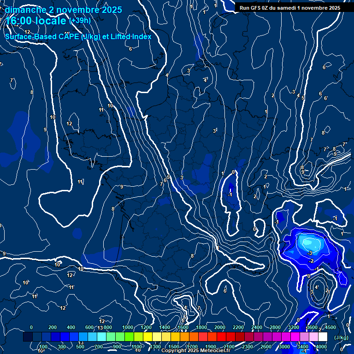Click the '3600' scale label
Screen dimensions: 354x354
(x=312, y=327)
